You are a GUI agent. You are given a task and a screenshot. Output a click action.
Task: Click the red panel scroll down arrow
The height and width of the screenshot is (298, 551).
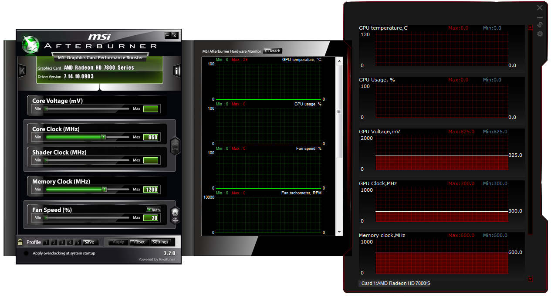click(530, 279)
